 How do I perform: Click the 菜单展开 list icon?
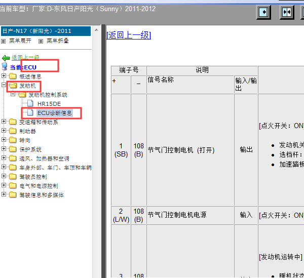point(4,41)
